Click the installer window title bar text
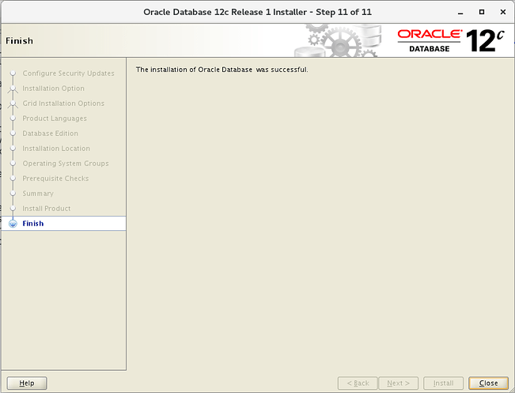 pos(258,12)
